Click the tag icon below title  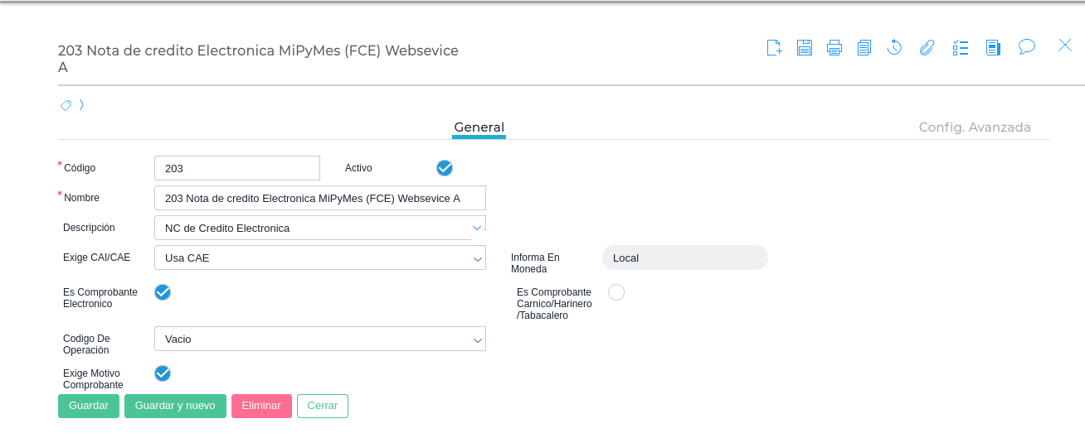tap(66, 105)
